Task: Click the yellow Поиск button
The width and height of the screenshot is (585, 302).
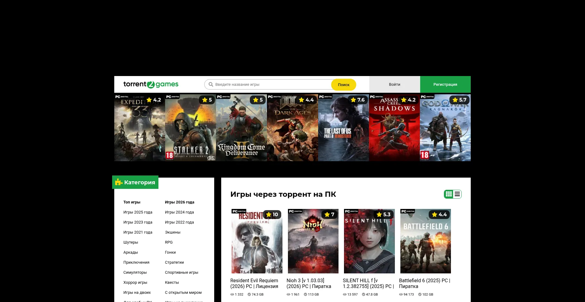Action: 343,85
